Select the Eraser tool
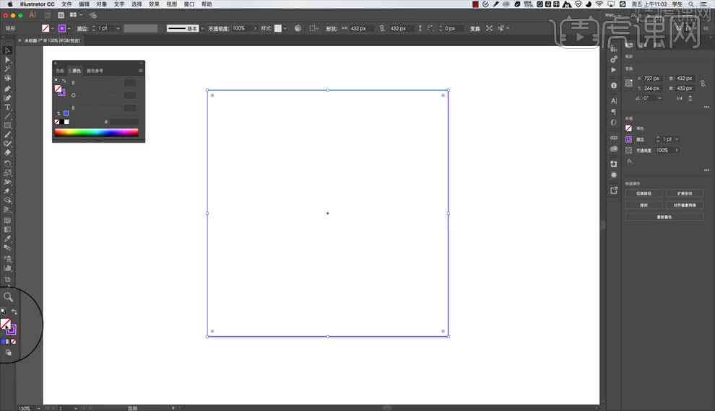This screenshot has height=411, width=715. [x=7, y=153]
